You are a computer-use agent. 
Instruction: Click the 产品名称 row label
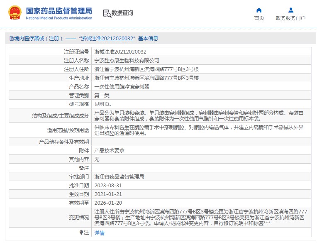[x=79, y=87]
